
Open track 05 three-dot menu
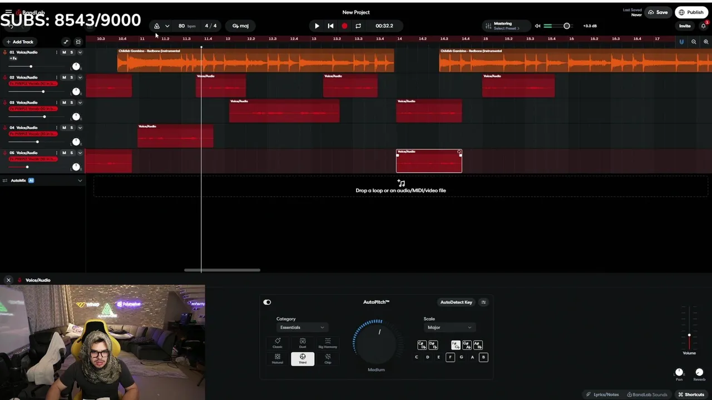pos(56,152)
